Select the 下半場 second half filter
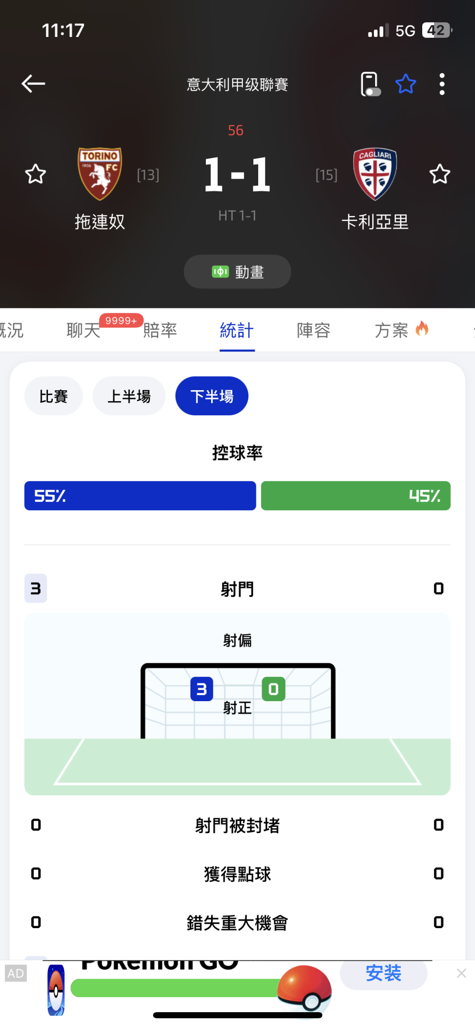This screenshot has width=475, height=1028. [x=212, y=396]
